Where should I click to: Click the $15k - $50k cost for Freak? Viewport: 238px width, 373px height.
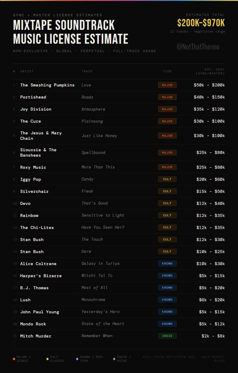[x=211, y=191]
